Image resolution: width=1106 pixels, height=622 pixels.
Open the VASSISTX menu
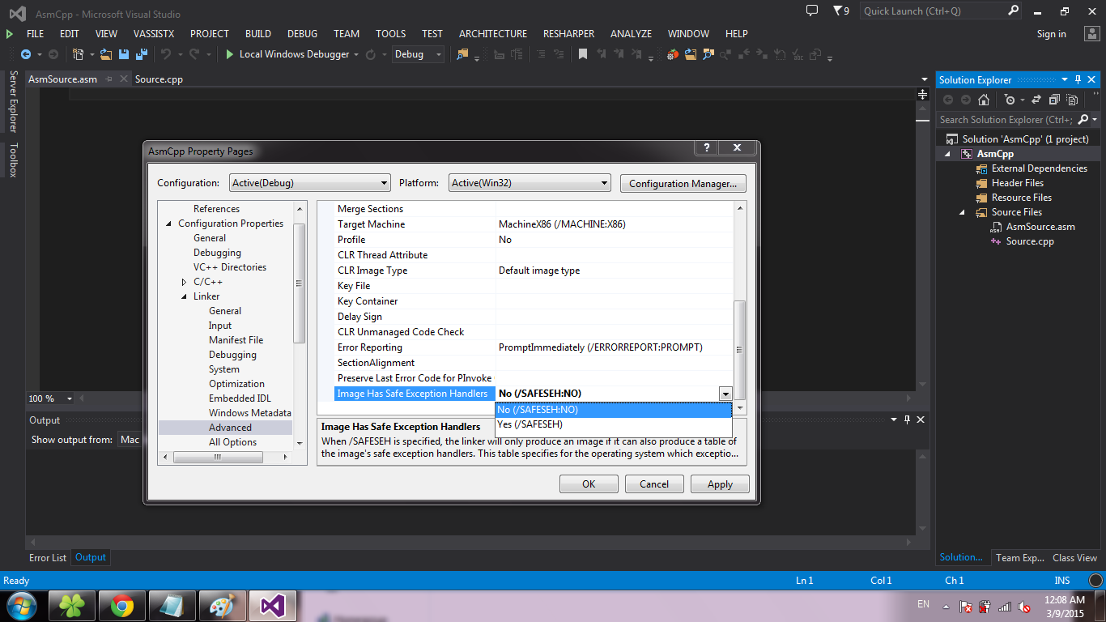pyautogui.click(x=154, y=34)
